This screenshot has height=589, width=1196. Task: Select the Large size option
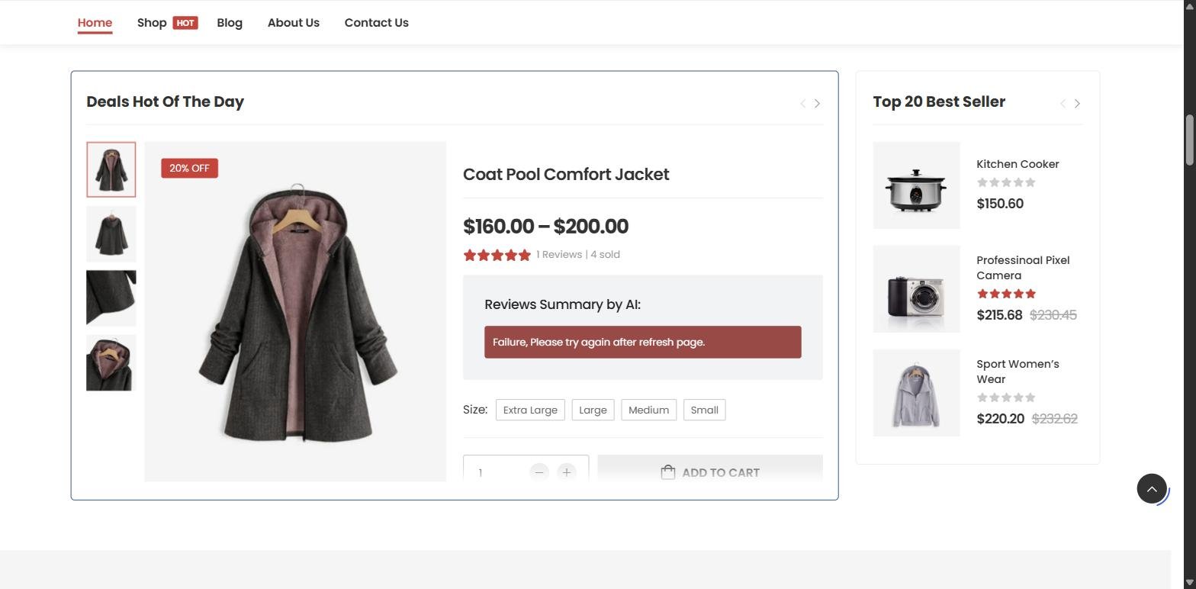click(593, 410)
